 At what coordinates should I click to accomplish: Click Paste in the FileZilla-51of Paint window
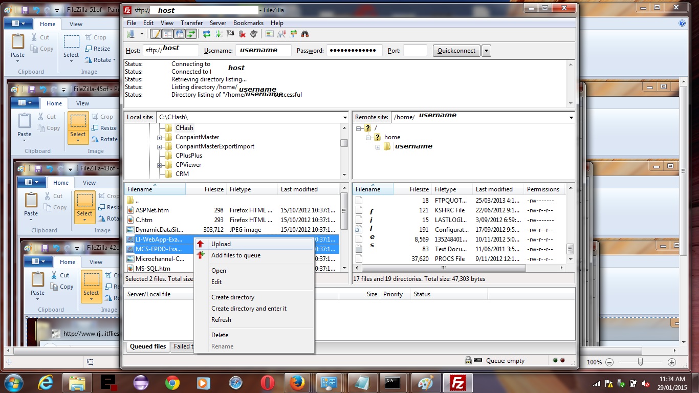coord(18,48)
